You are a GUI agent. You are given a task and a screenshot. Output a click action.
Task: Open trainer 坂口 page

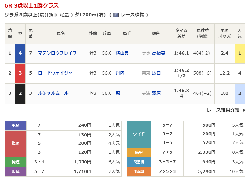pos(156,73)
